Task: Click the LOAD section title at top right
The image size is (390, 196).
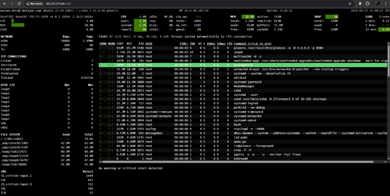Action: pos(369,17)
